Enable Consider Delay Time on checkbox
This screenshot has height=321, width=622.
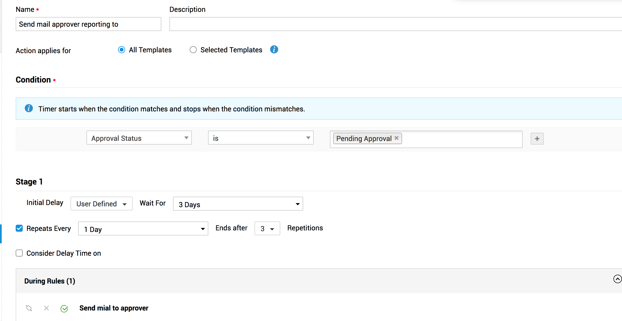(x=19, y=253)
